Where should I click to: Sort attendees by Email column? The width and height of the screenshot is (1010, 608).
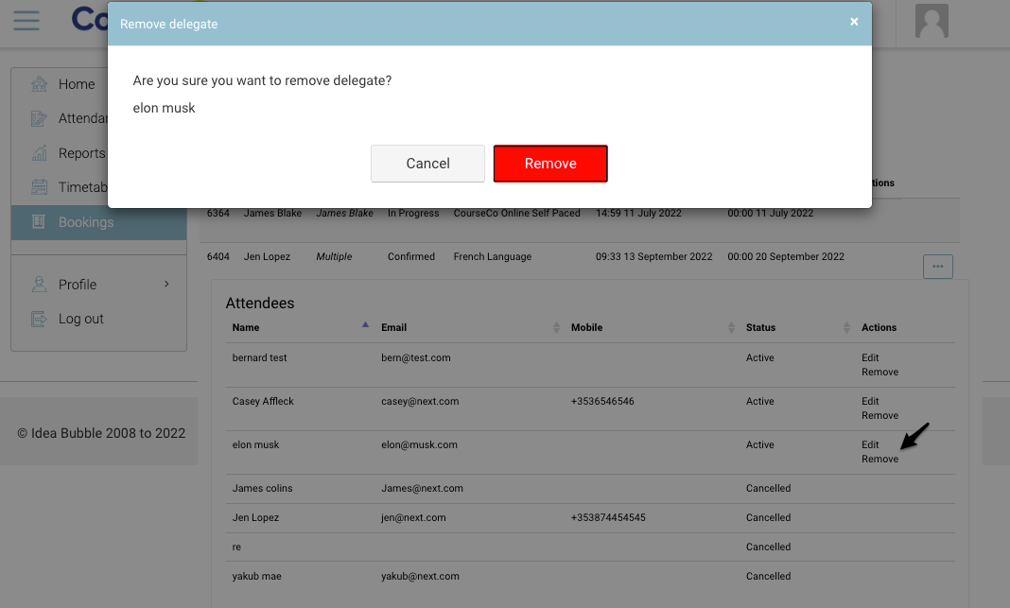[555, 327]
